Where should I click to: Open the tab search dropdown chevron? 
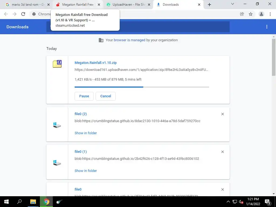click(233, 4)
